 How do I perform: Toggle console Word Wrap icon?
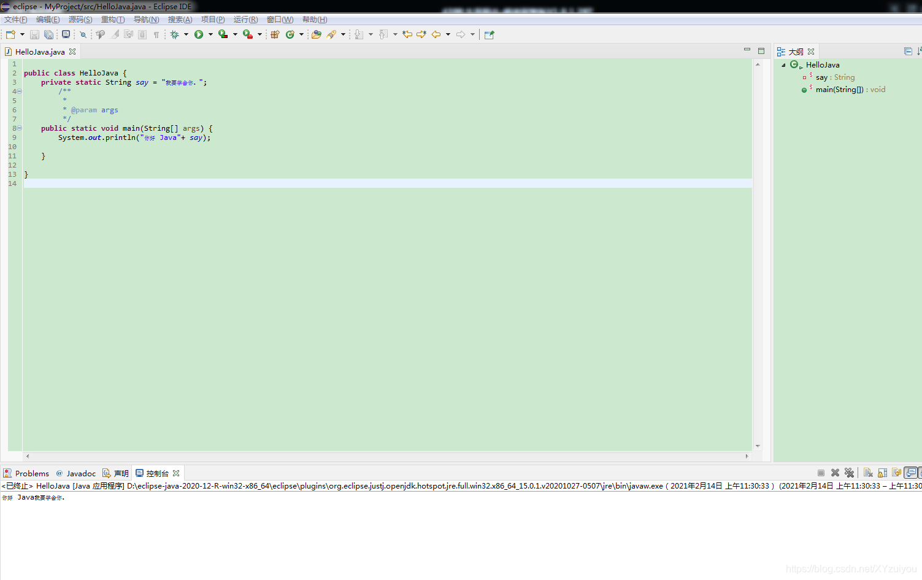tap(896, 473)
